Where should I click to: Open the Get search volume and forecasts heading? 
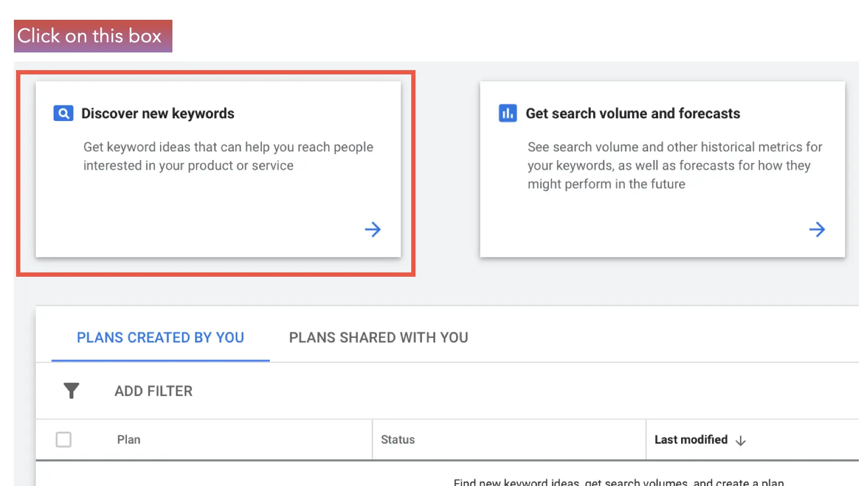(633, 113)
